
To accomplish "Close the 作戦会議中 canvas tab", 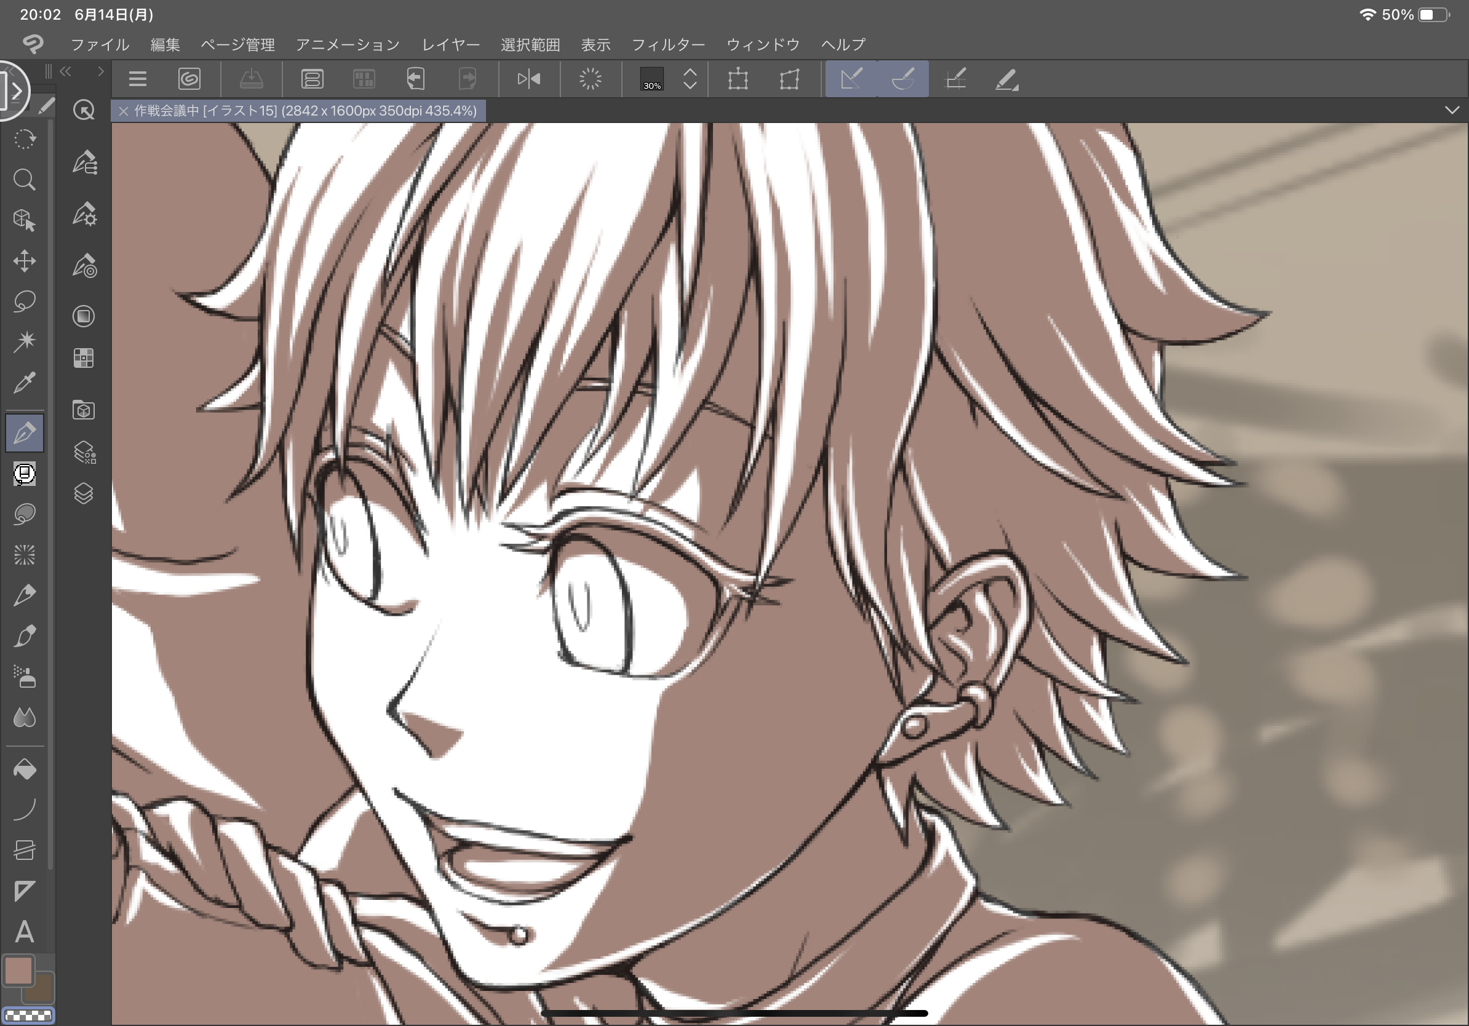I will (124, 111).
